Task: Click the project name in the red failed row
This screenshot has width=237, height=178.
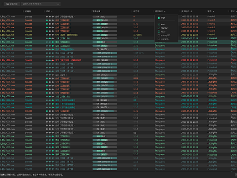Action: pos(212,60)
